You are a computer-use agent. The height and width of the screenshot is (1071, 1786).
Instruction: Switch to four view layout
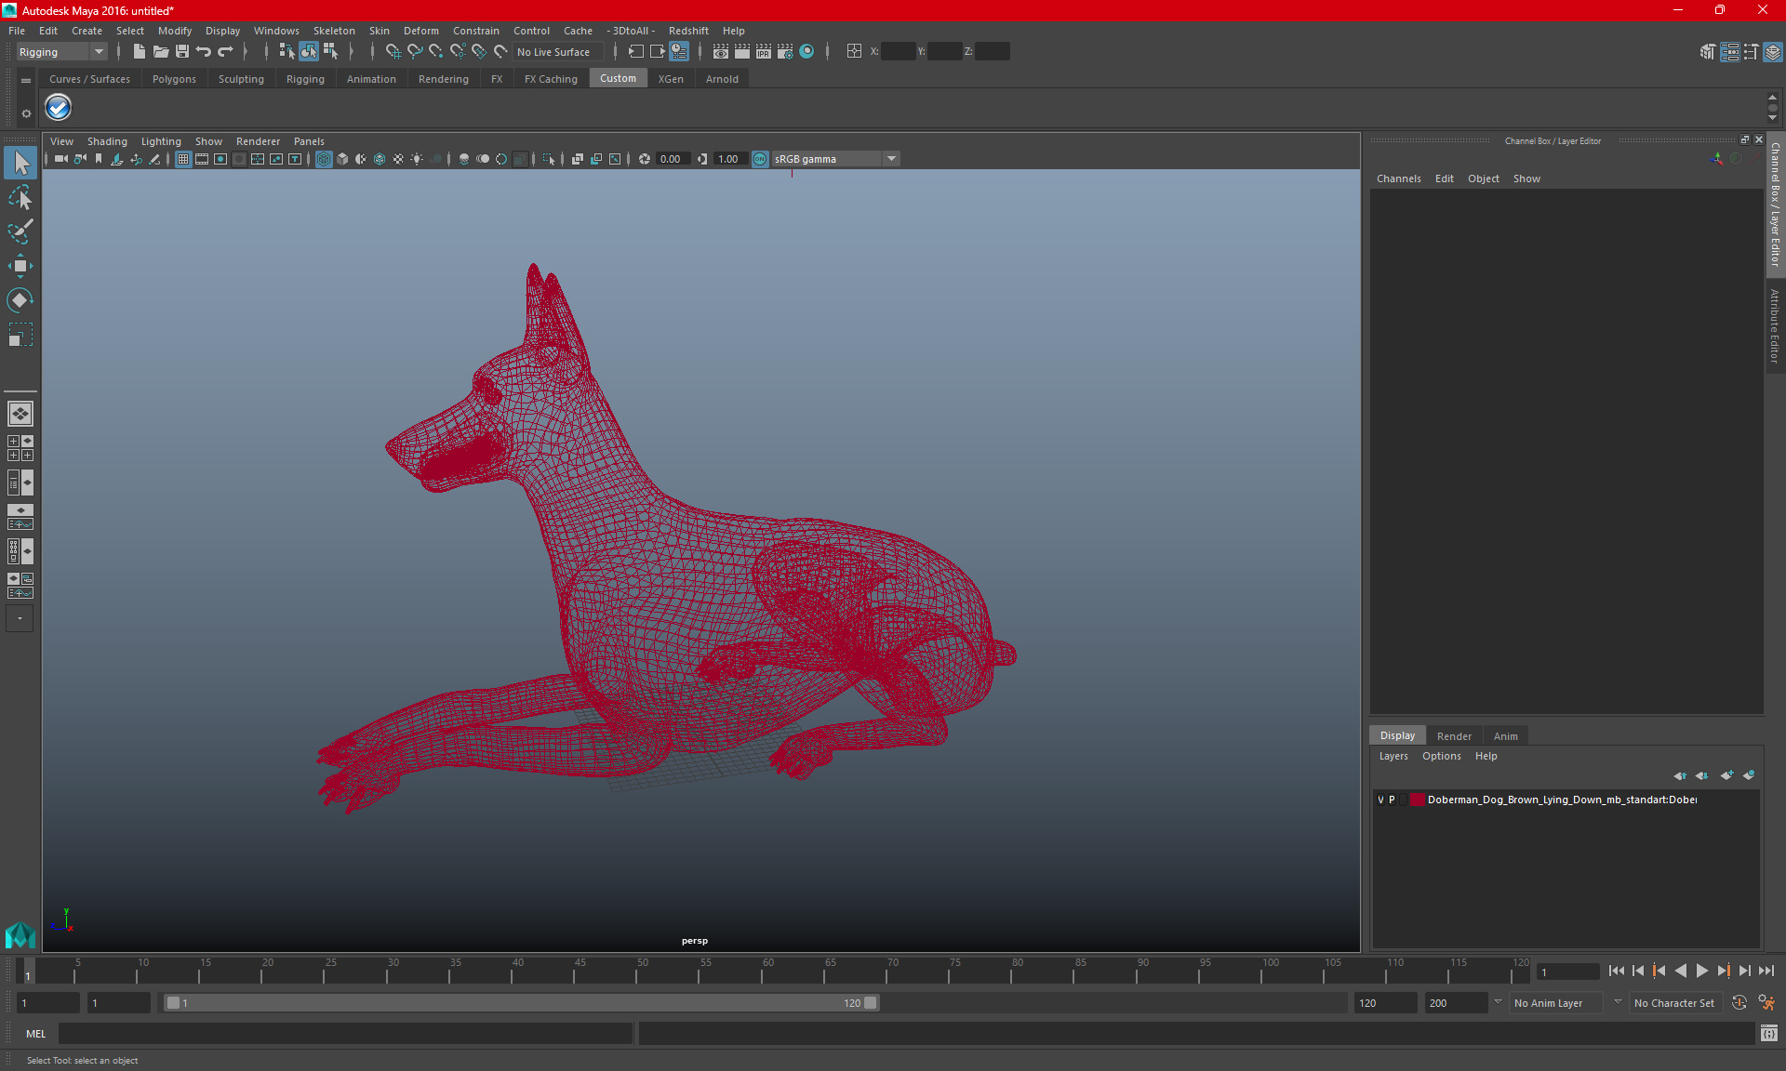tap(20, 448)
